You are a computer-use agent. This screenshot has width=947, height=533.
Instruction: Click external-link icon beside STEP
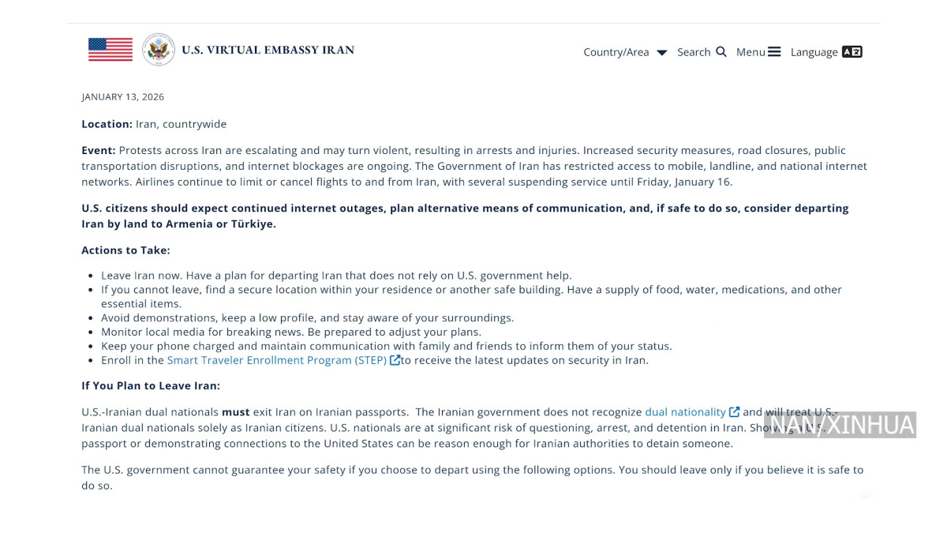pos(395,360)
